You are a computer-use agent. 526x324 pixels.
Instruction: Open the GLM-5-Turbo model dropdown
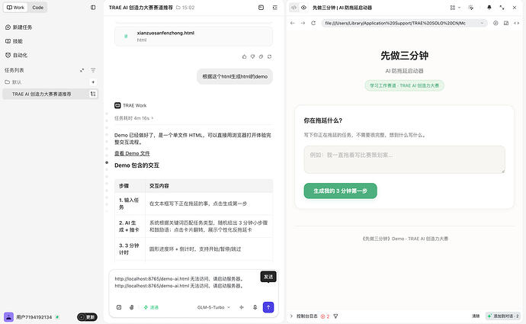click(213, 307)
